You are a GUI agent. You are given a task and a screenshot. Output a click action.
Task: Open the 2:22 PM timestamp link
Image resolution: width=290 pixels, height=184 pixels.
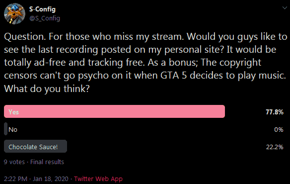point(15,179)
